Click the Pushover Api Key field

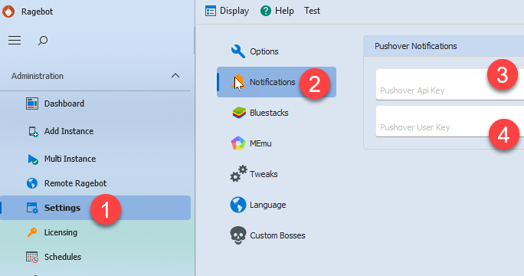pos(450,84)
